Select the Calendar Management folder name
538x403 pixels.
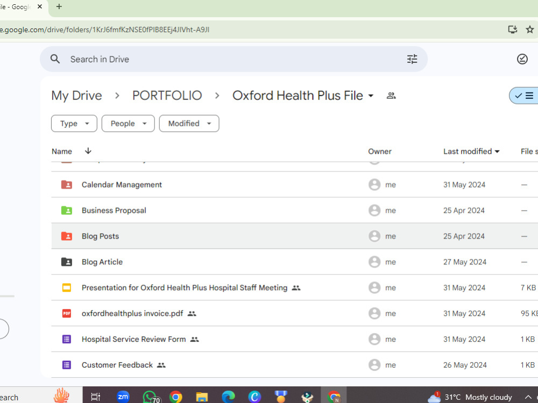coord(122,185)
